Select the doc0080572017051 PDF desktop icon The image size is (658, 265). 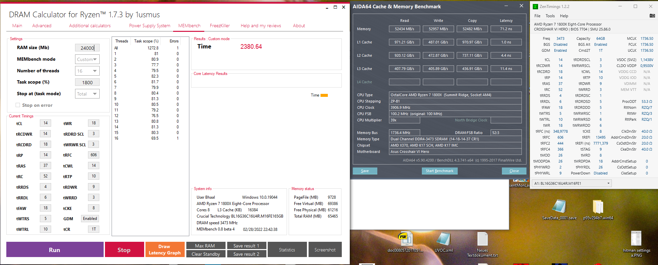point(405,241)
